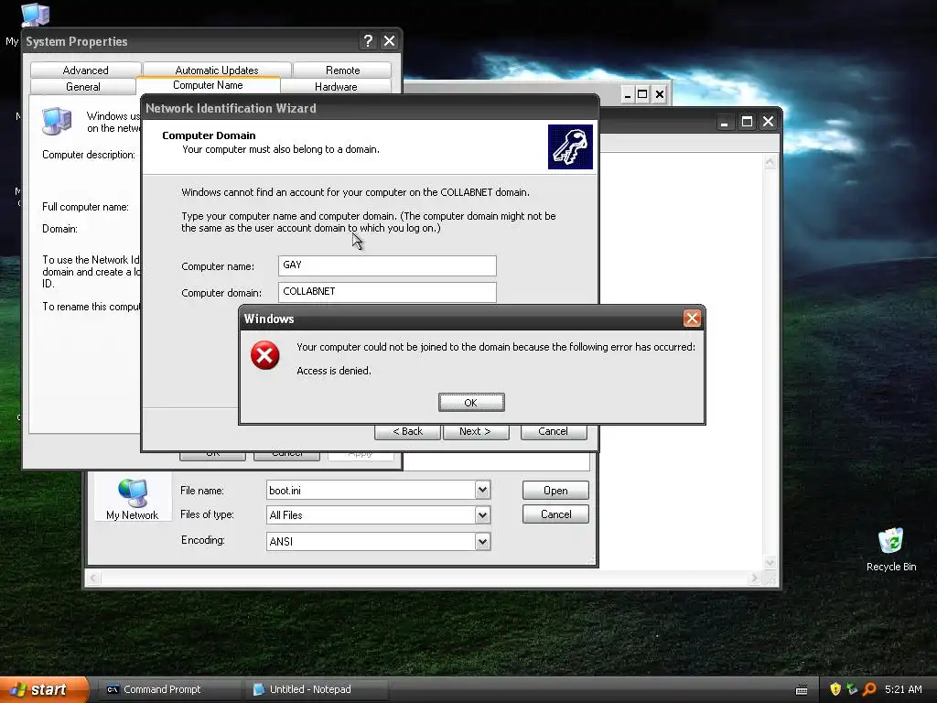Click the clock showing 5:21 AM
The image size is (937, 703).
click(x=903, y=689)
